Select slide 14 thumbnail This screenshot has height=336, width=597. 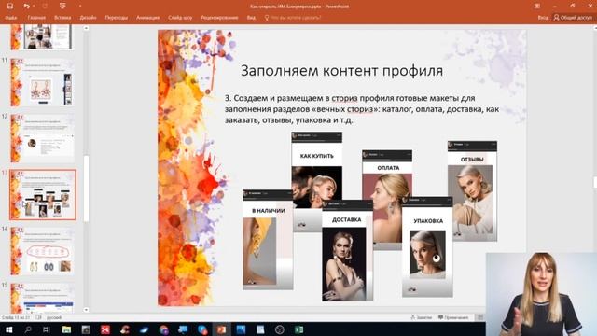(x=42, y=251)
